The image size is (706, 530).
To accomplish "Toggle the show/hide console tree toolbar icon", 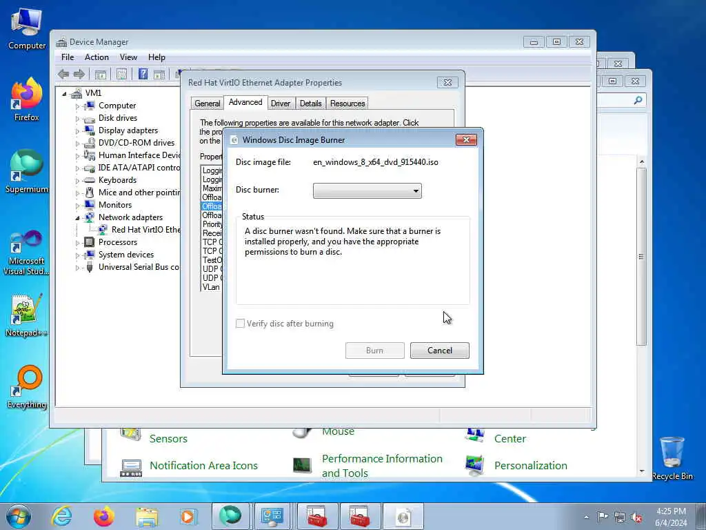I will click(x=101, y=75).
